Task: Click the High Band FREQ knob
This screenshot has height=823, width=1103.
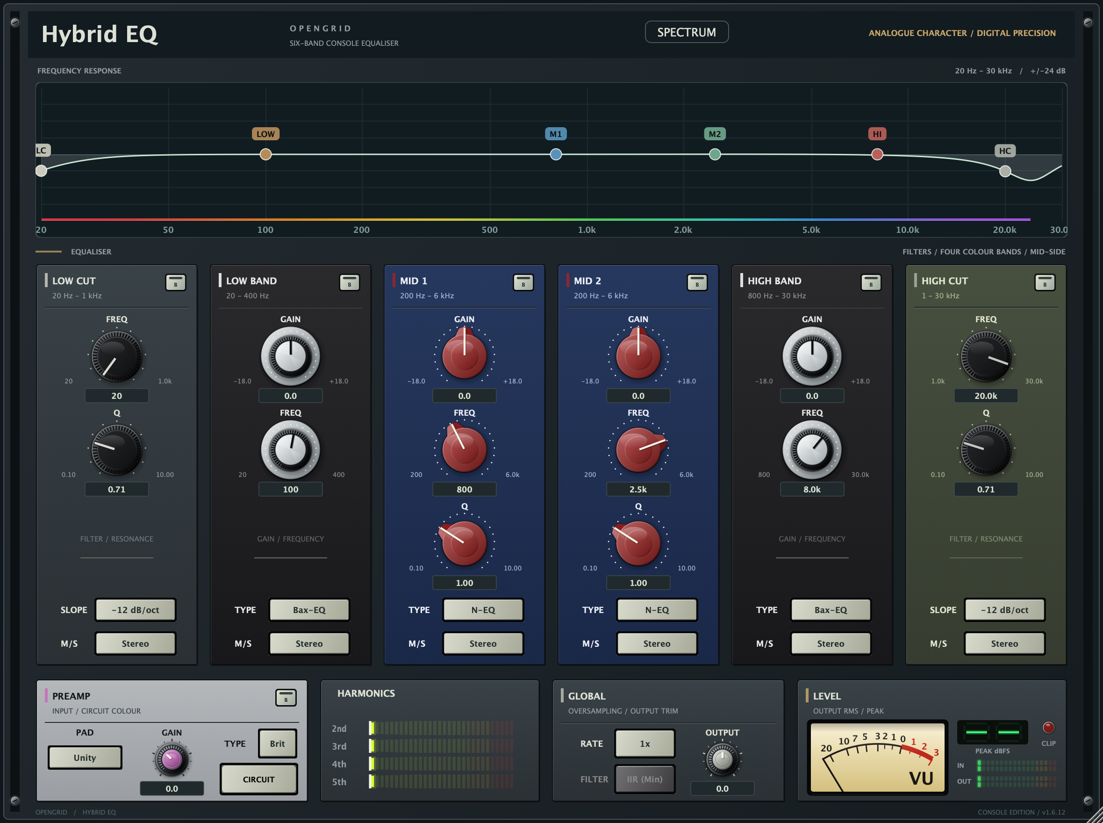Action: 812,450
